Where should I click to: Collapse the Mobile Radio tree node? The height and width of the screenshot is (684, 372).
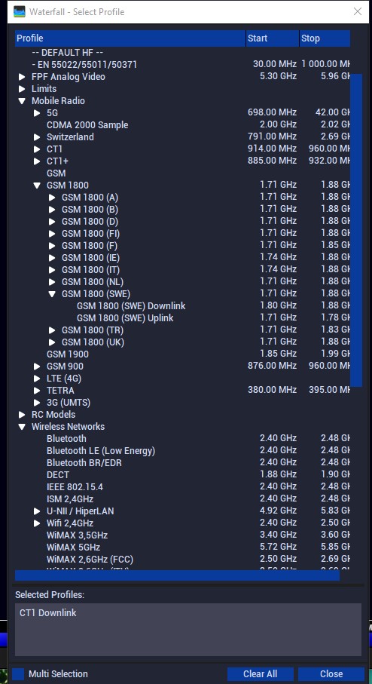point(22,101)
